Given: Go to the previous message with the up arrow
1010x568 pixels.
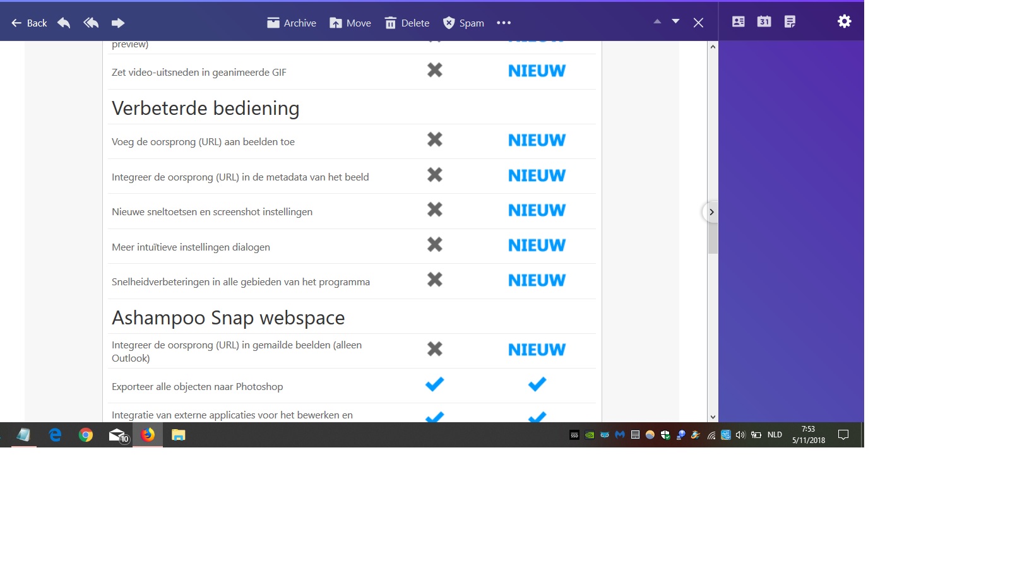Looking at the screenshot, I should (x=657, y=21).
